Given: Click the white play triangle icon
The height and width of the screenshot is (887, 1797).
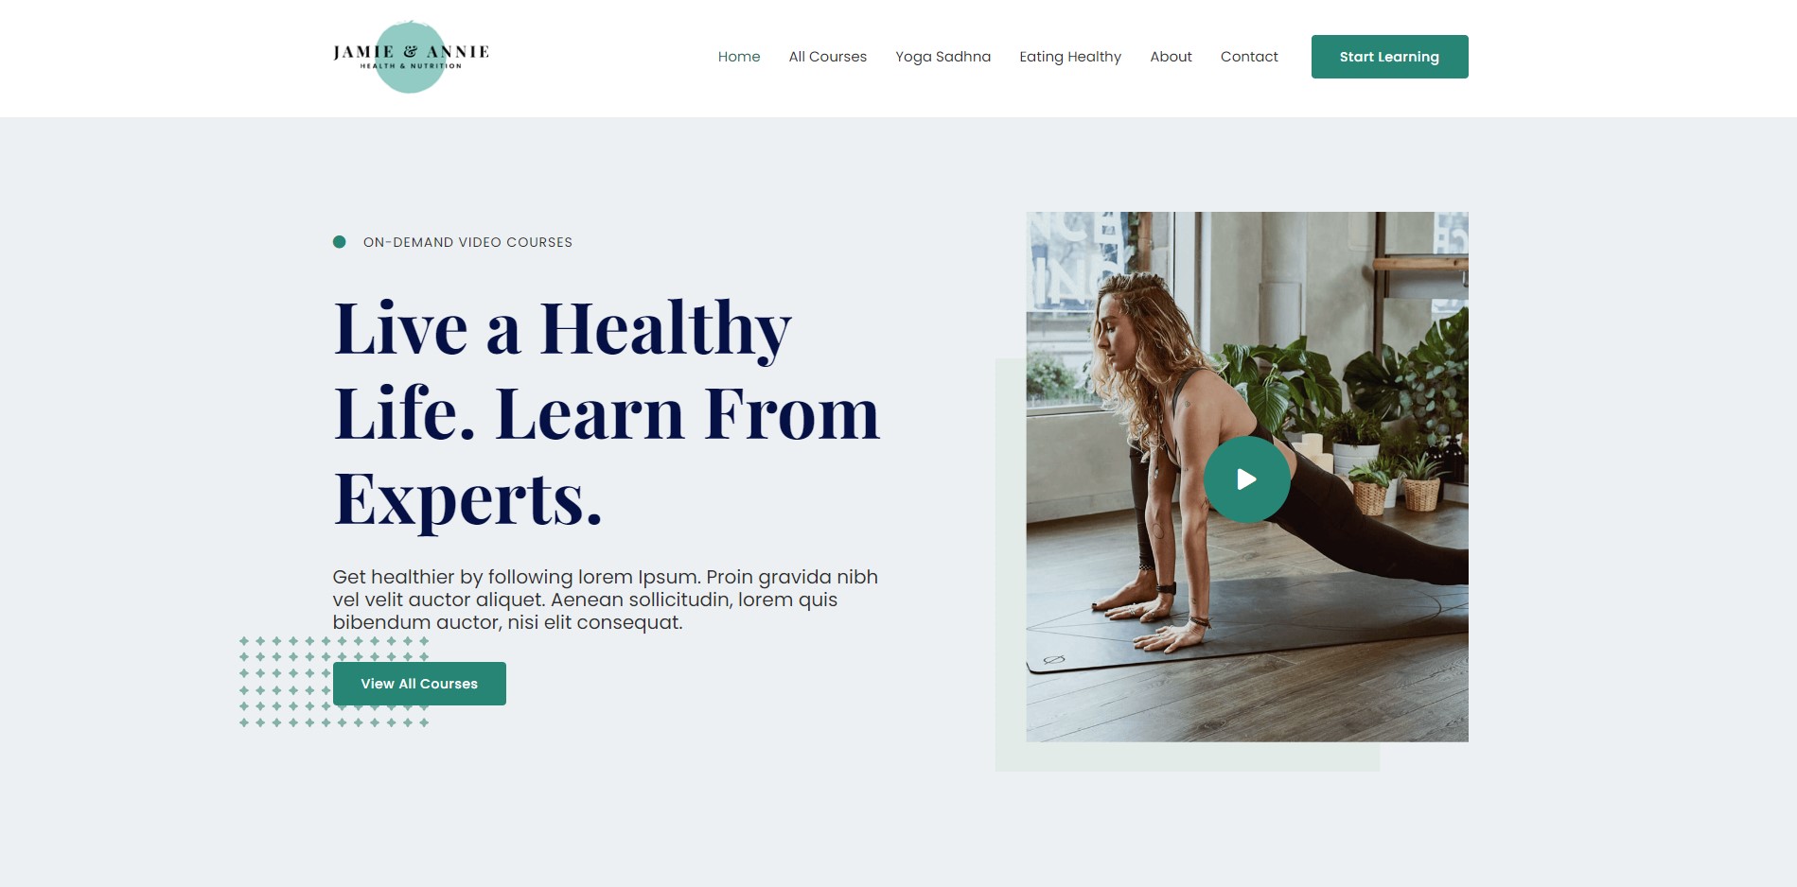Looking at the screenshot, I should (1247, 479).
